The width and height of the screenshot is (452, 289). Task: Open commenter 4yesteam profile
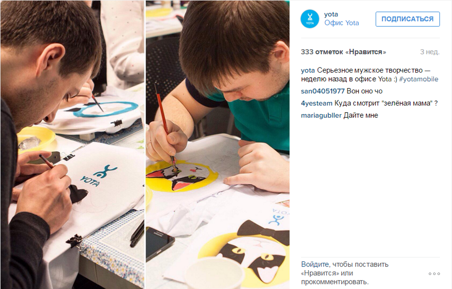(x=316, y=103)
